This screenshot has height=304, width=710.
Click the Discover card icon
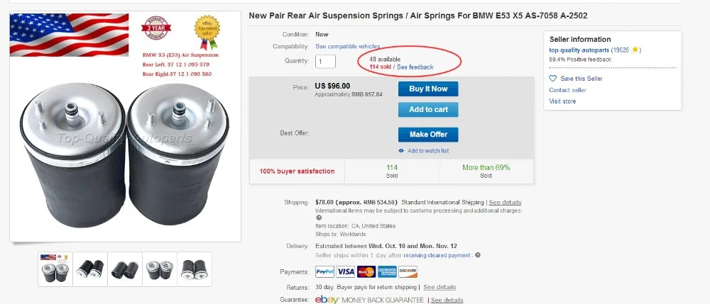pyautogui.click(x=408, y=271)
